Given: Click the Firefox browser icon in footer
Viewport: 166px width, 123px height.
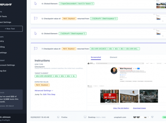Looking at the screenshot, I should [58, 117].
